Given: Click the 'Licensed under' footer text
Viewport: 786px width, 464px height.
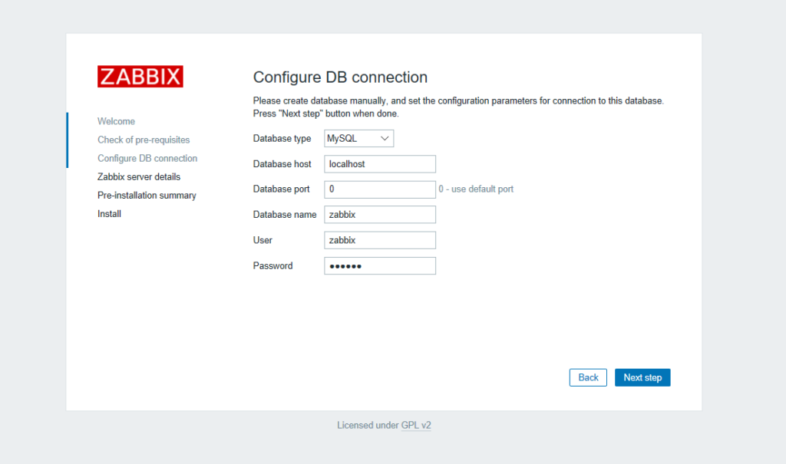Looking at the screenshot, I should 368,425.
